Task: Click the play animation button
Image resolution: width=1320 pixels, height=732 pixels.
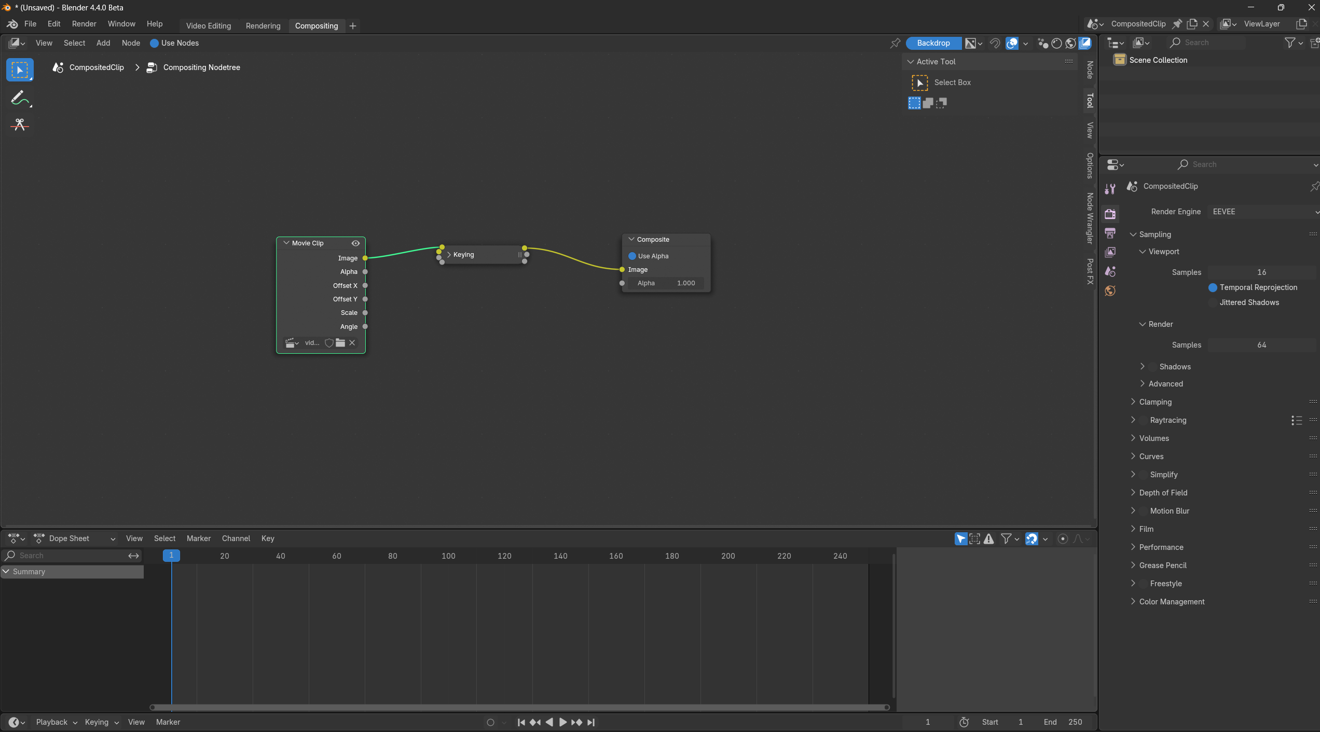Action: pos(563,723)
